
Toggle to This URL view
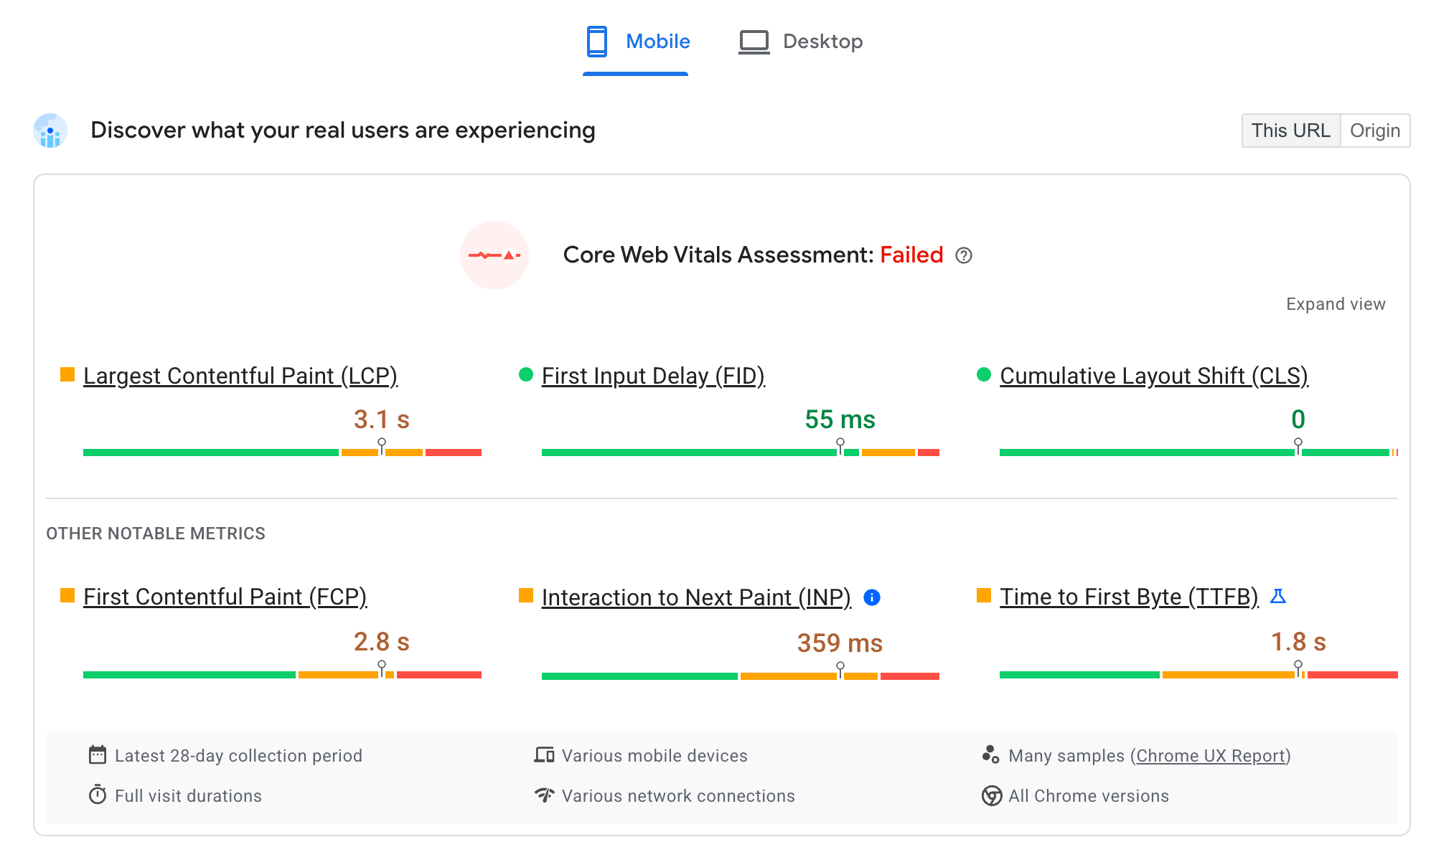(1290, 130)
